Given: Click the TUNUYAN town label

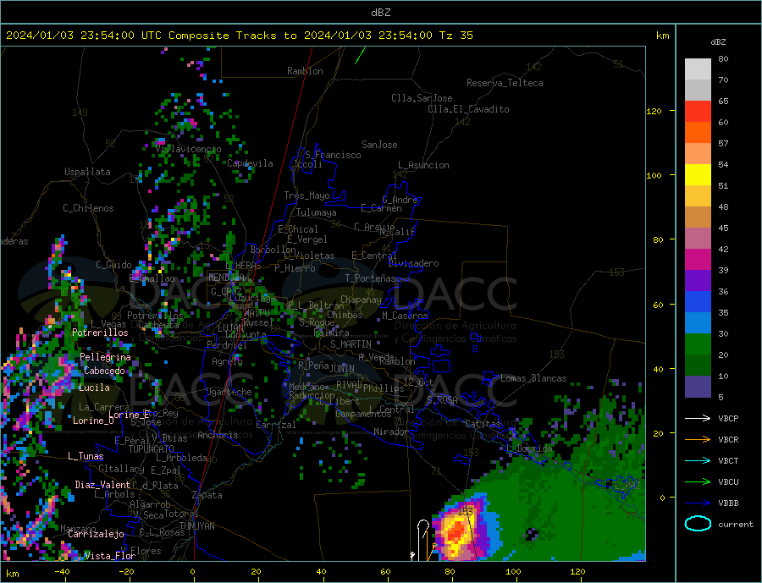Looking at the screenshot, I should tap(196, 526).
